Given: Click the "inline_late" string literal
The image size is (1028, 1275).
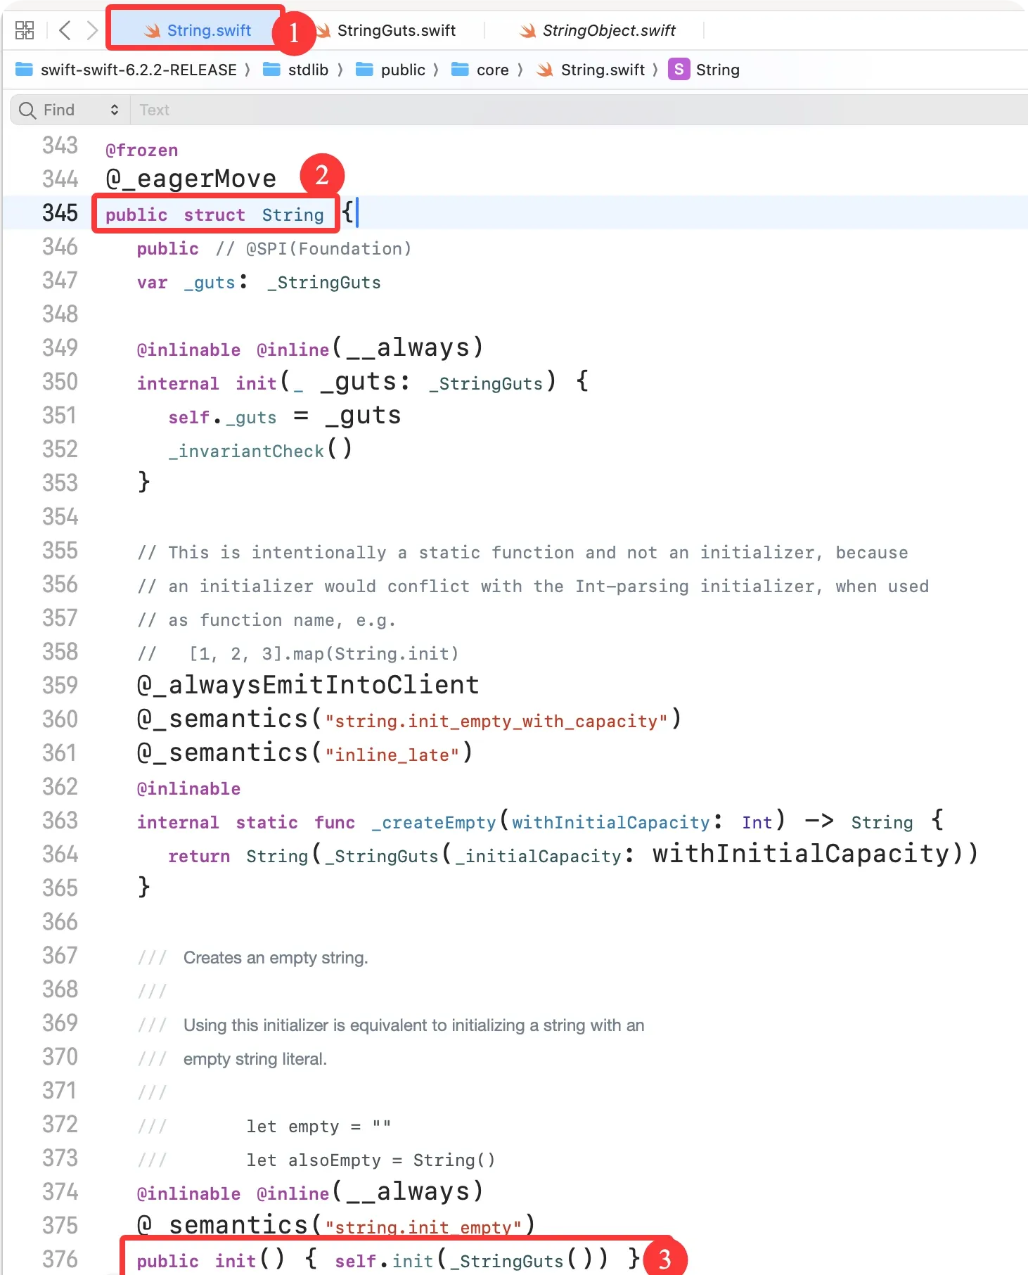Looking at the screenshot, I should [392, 755].
